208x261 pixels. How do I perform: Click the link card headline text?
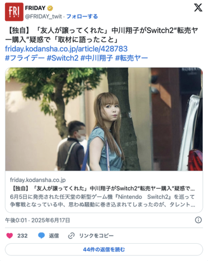[x=102, y=189]
